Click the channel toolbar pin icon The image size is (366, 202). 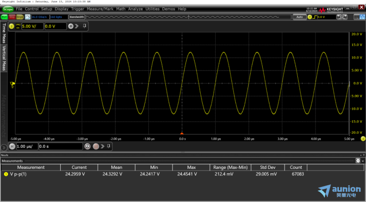85,26
